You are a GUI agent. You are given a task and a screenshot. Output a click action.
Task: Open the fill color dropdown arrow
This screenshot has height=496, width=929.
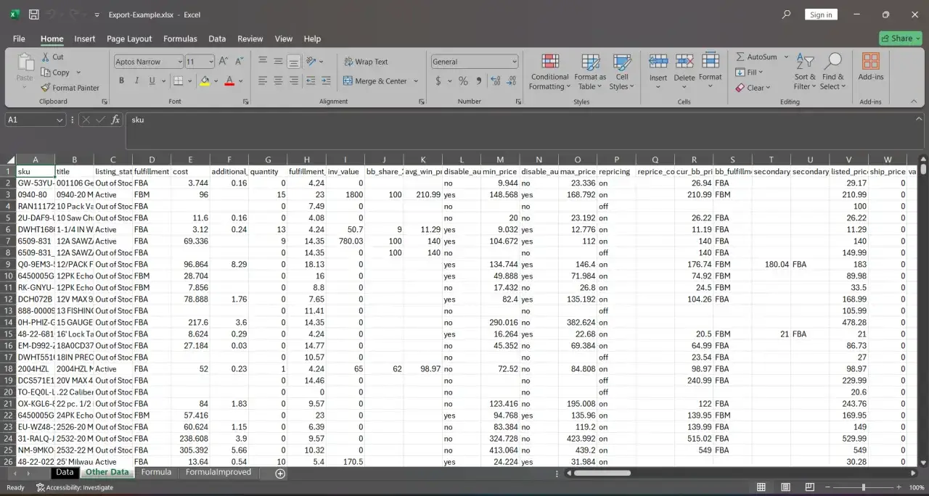click(216, 81)
